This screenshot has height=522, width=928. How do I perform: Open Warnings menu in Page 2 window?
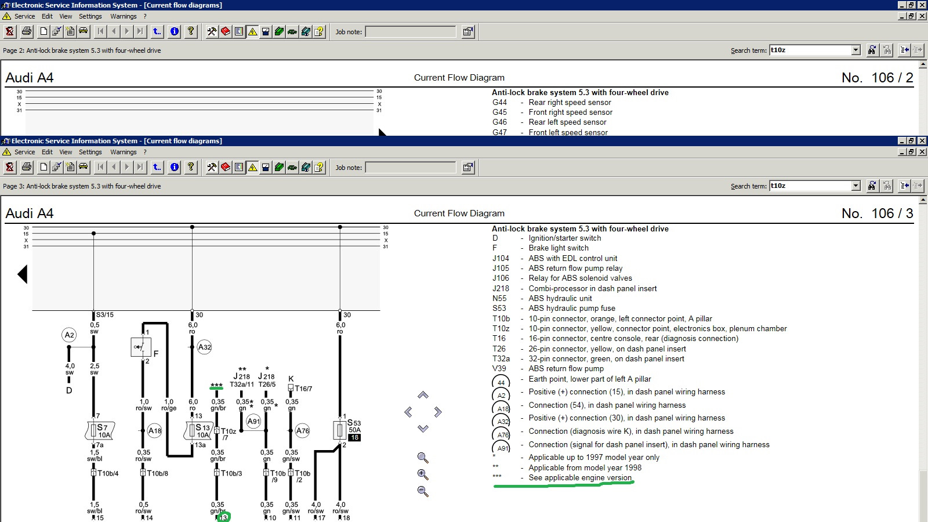pos(124,16)
